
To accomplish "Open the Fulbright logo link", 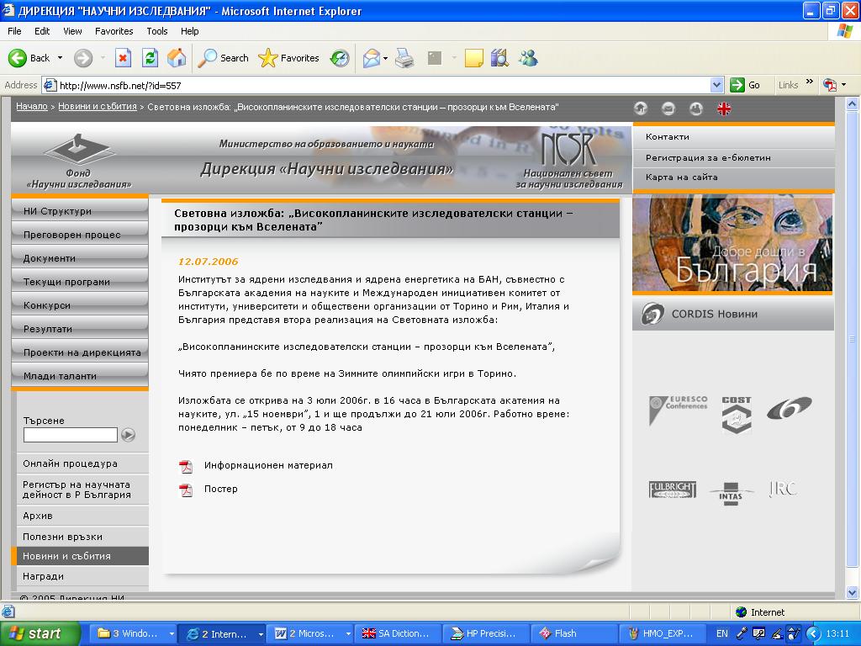I will pyautogui.click(x=673, y=490).
